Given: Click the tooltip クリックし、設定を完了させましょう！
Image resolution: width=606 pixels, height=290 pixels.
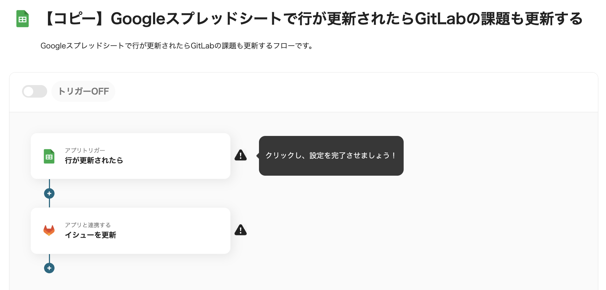Looking at the screenshot, I should coord(331,156).
